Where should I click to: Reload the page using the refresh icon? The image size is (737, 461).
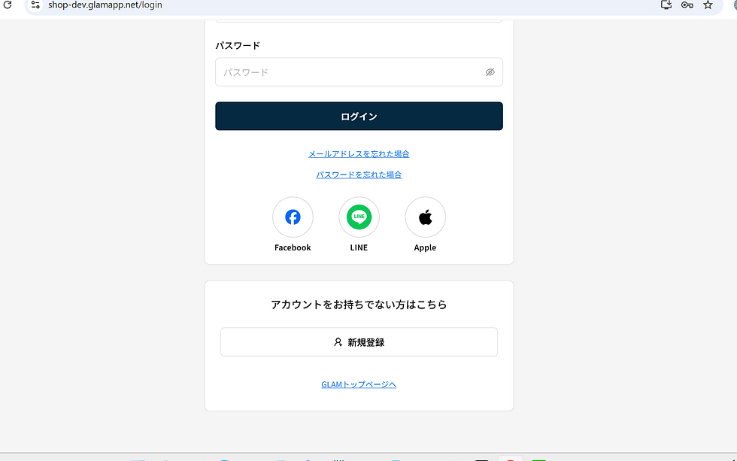[x=8, y=5]
